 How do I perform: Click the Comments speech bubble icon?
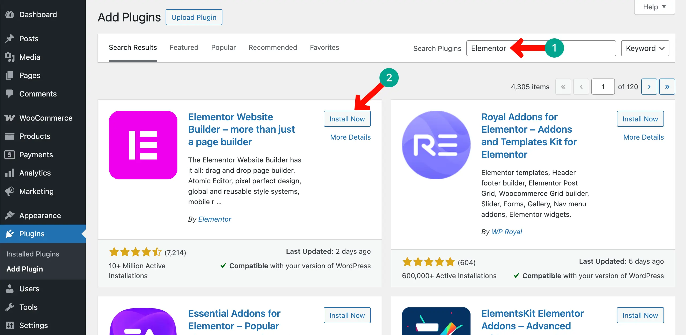10,94
